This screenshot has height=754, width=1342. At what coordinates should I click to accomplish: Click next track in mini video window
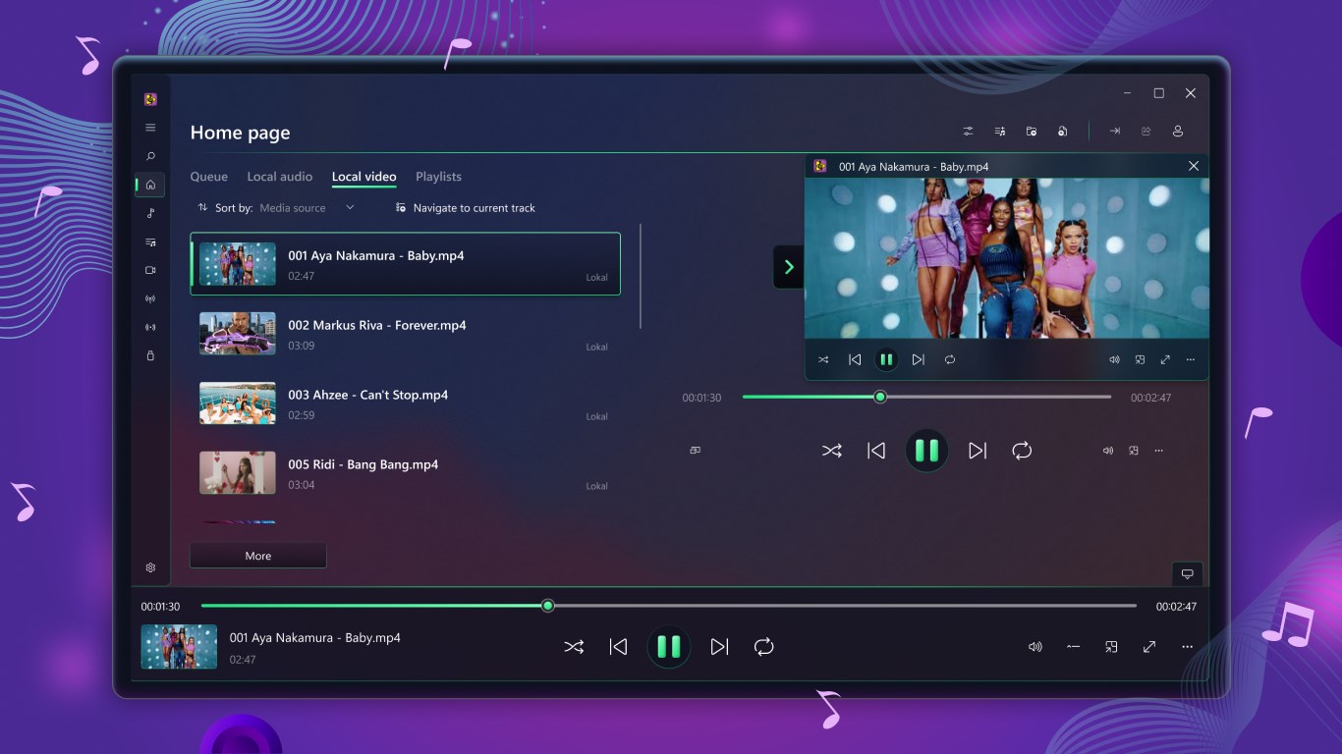(918, 359)
